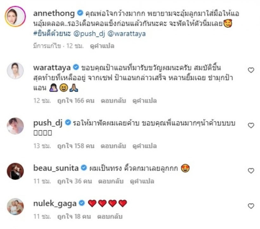The height and width of the screenshot is (229, 260).
Task: Reply to warattaya's comment via ตอบกลับ
Action: 113,101
